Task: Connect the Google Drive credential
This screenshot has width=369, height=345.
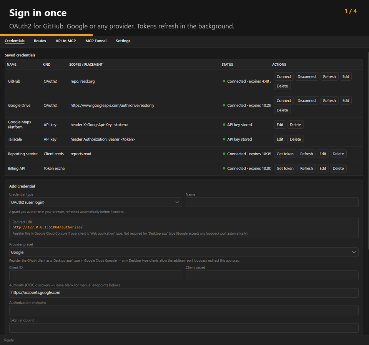Action: (x=284, y=101)
